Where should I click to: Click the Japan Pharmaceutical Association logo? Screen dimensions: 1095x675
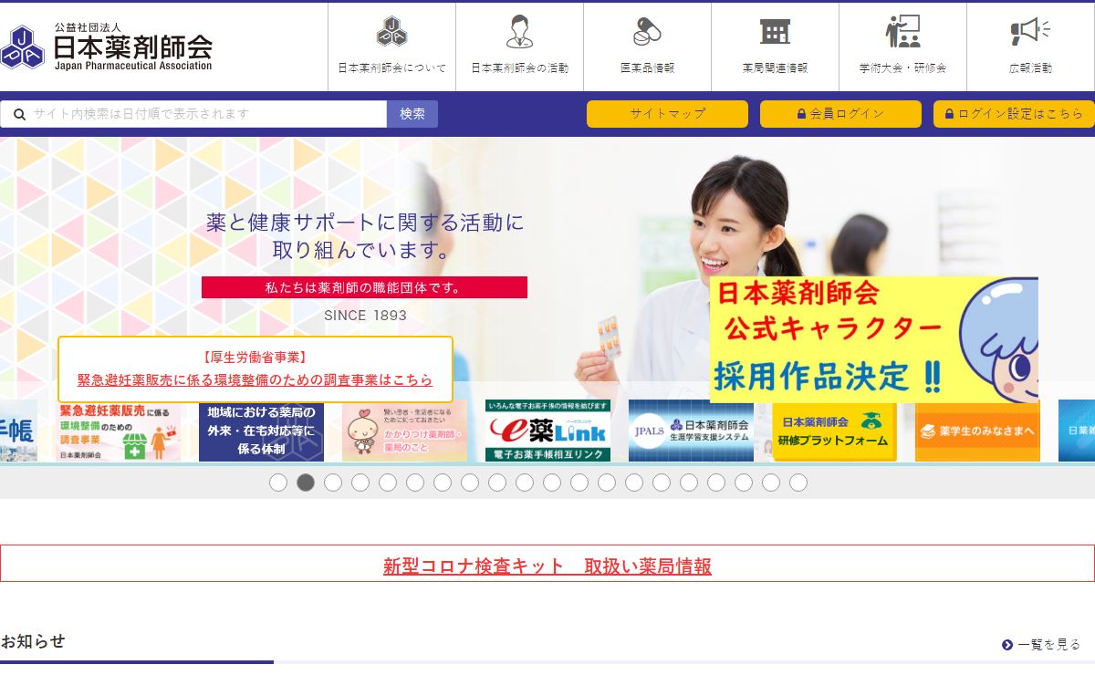[x=107, y=47]
